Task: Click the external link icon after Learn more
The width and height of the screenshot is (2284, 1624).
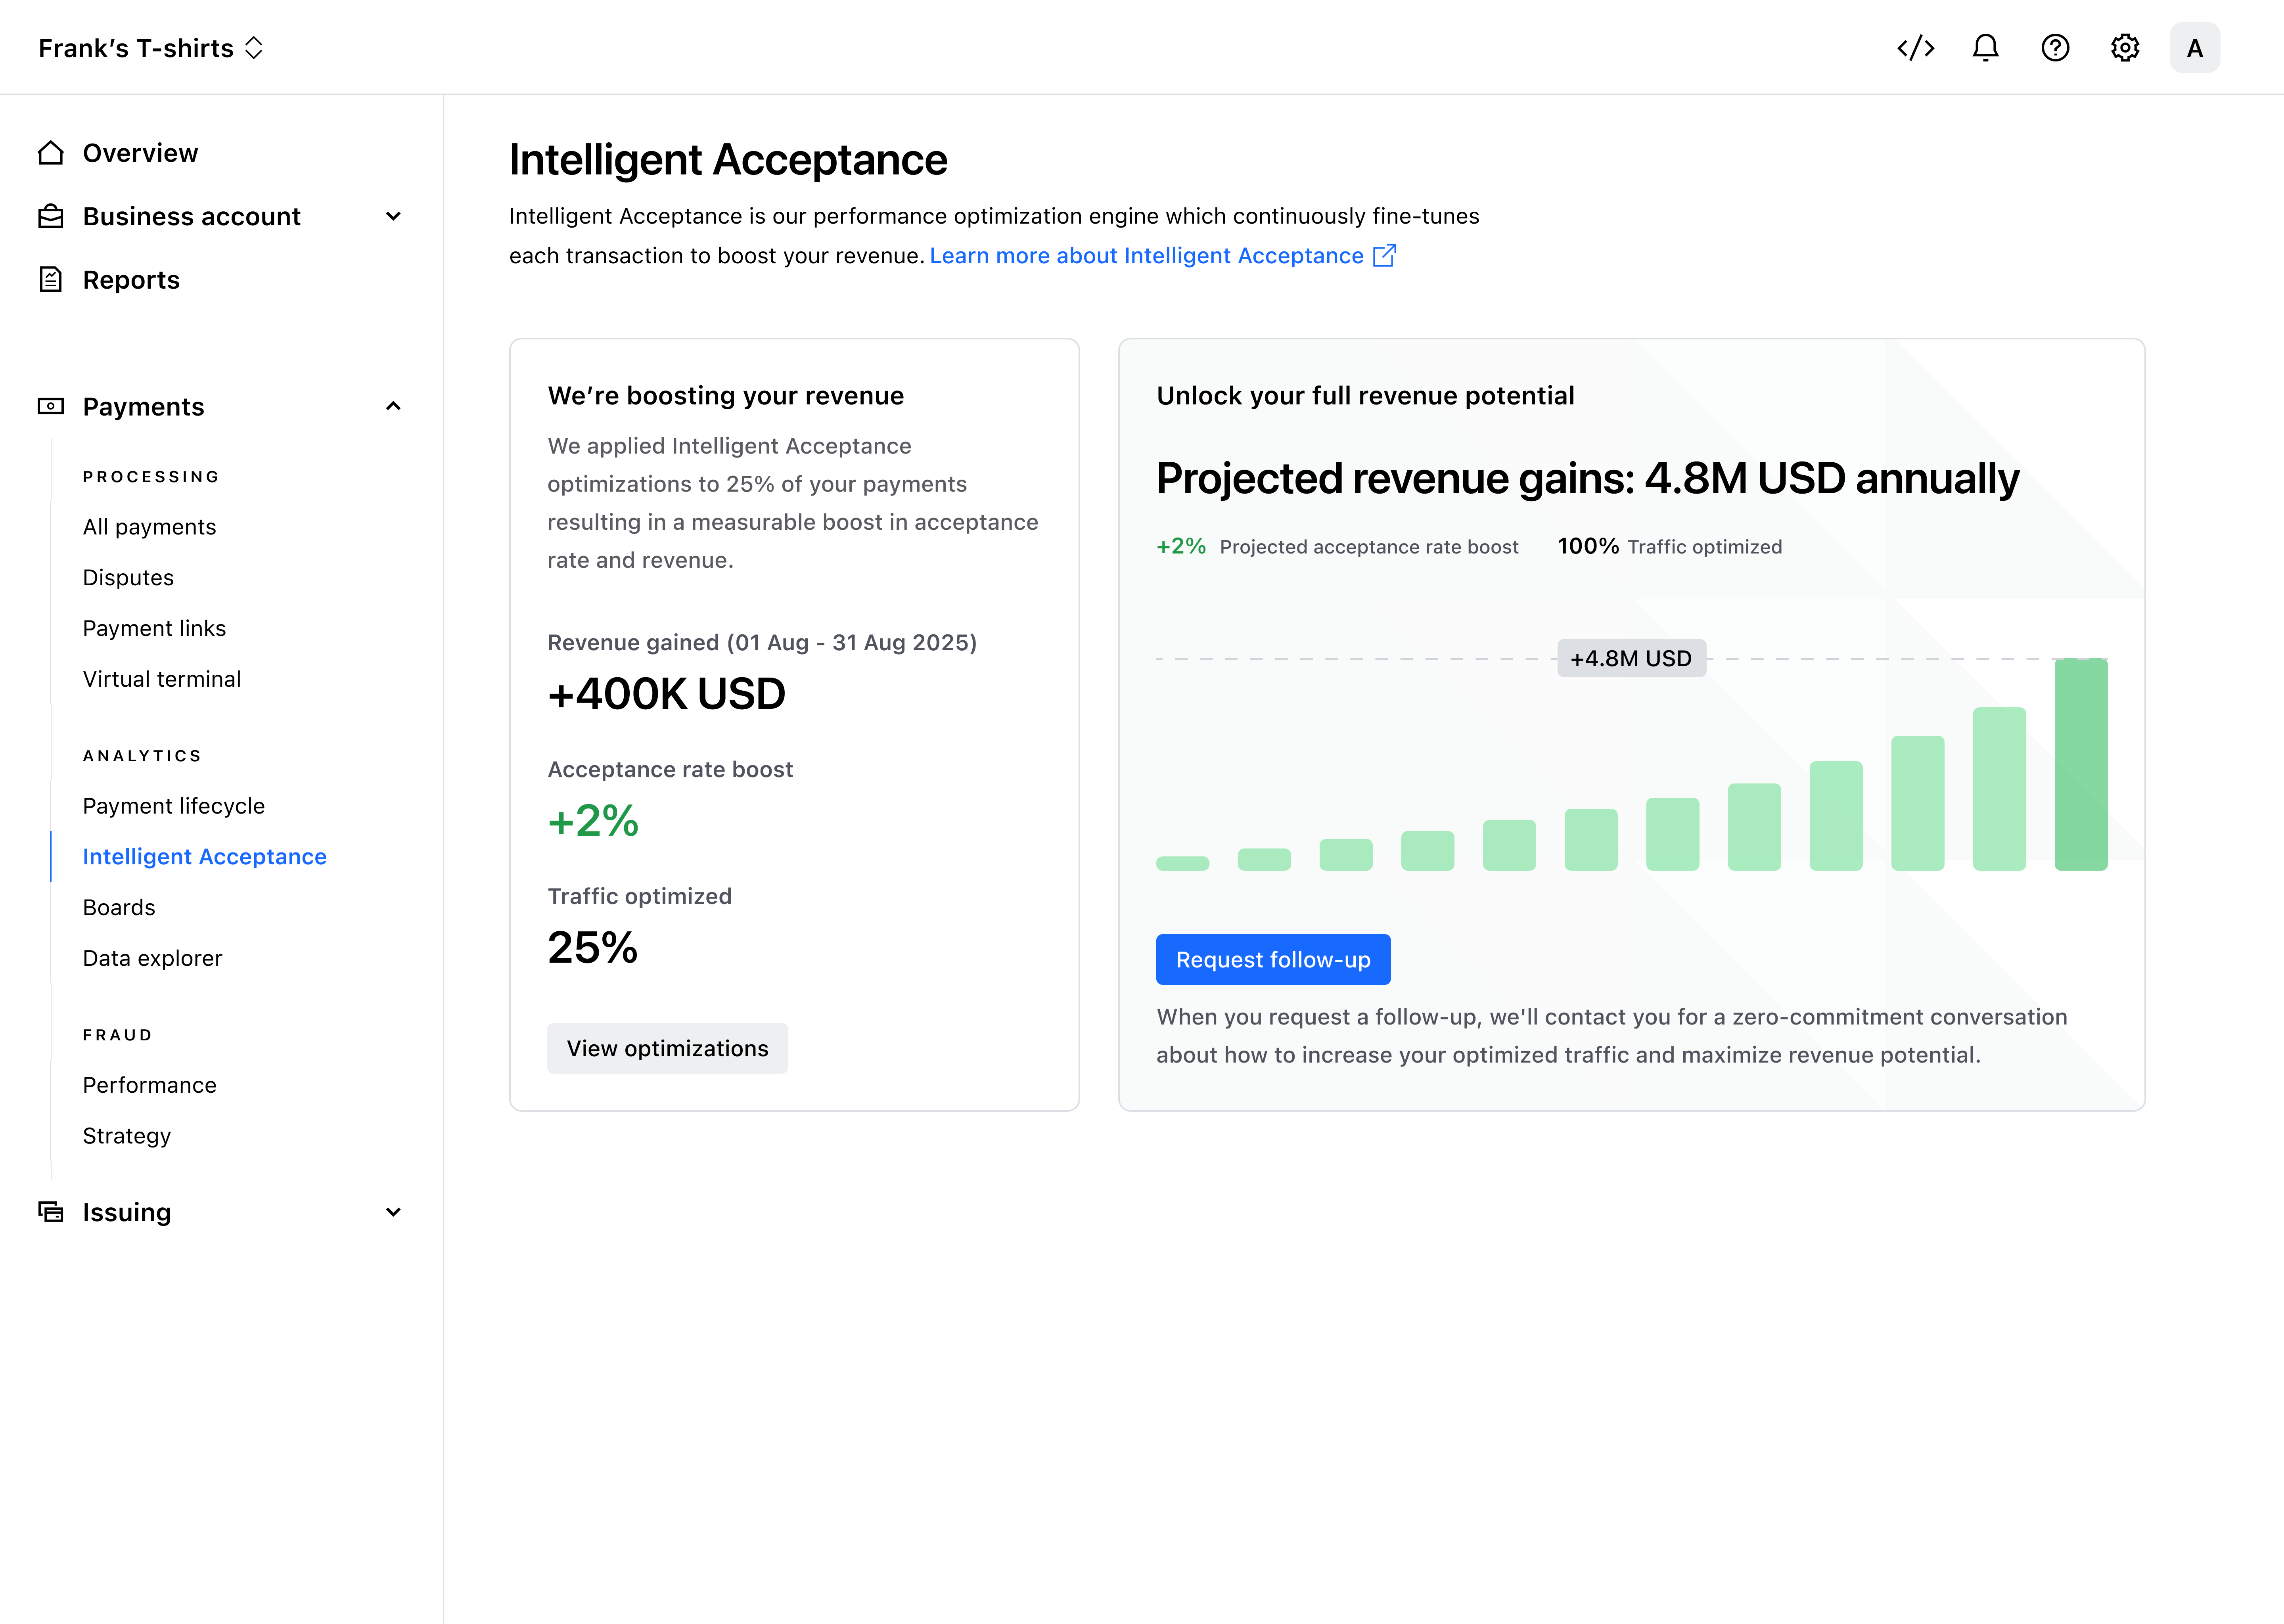Action: 1384,256
